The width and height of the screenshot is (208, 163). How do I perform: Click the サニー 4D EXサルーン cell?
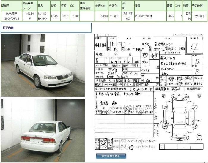pos(44,16)
